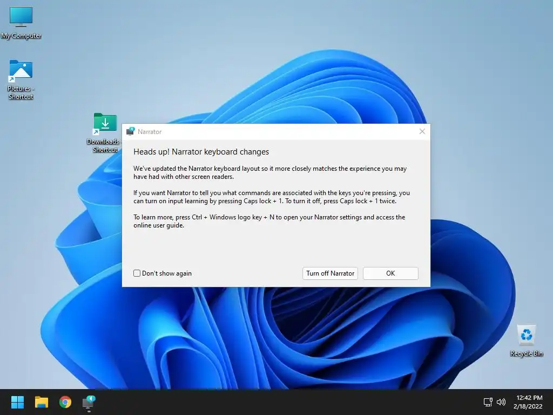This screenshot has width=553, height=415.
Task: Open File Explorer from the taskbar
Action: [41, 402]
